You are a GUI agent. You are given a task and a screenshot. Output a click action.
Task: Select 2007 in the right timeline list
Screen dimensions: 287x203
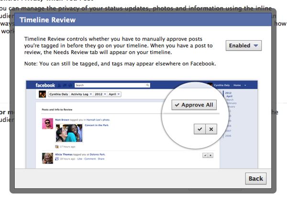pos(228,131)
